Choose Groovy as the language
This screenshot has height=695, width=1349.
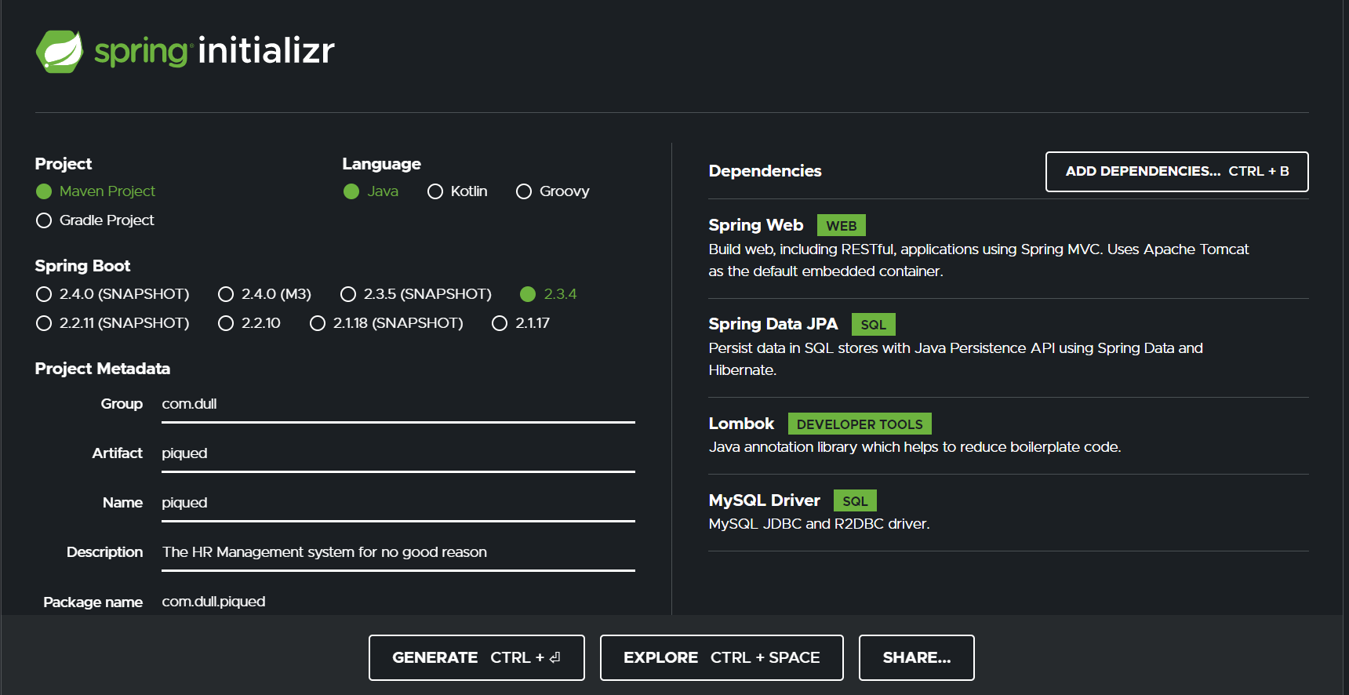(524, 191)
